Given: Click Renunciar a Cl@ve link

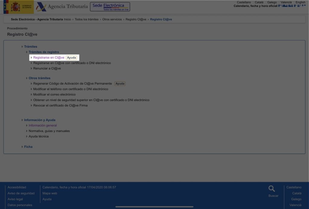Looking at the screenshot, I should coord(47,68).
